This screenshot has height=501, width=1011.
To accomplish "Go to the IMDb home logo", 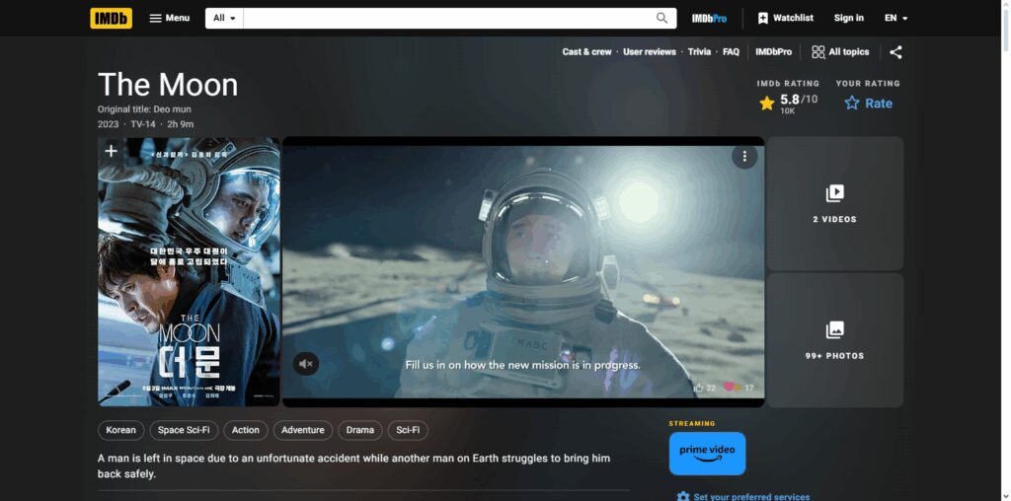I will tap(111, 18).
